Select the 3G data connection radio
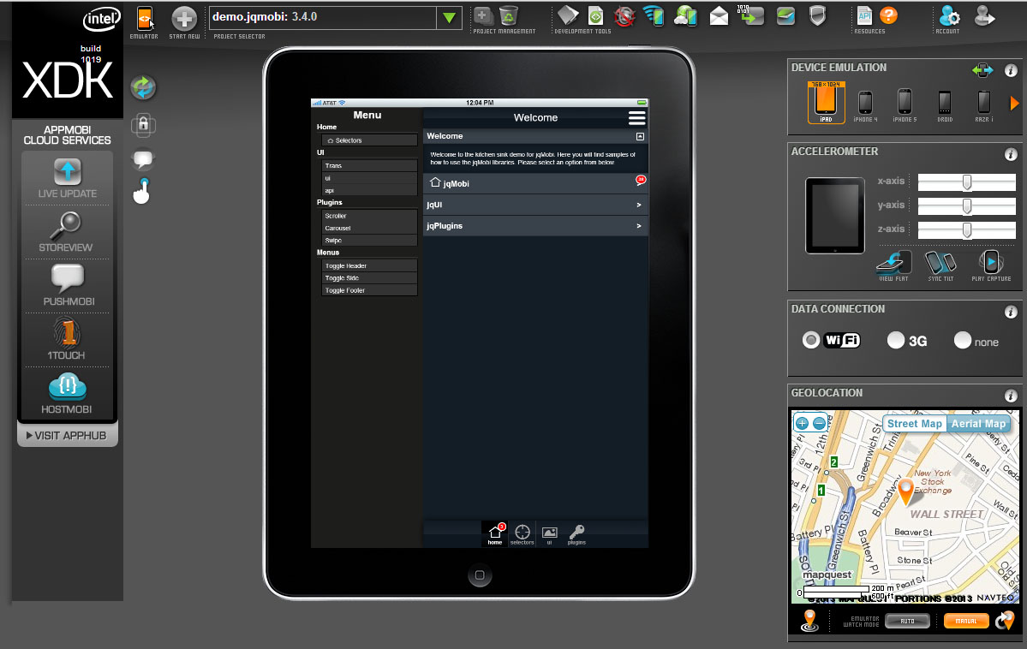 point(895,340)
